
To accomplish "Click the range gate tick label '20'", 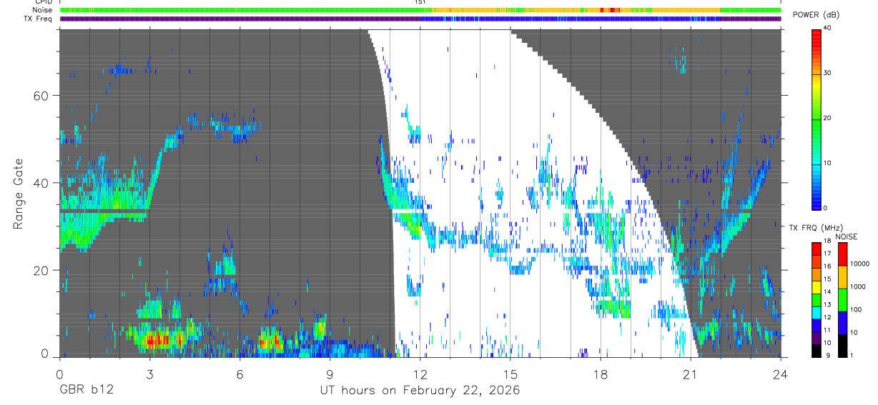I will [x=41, y=270].
